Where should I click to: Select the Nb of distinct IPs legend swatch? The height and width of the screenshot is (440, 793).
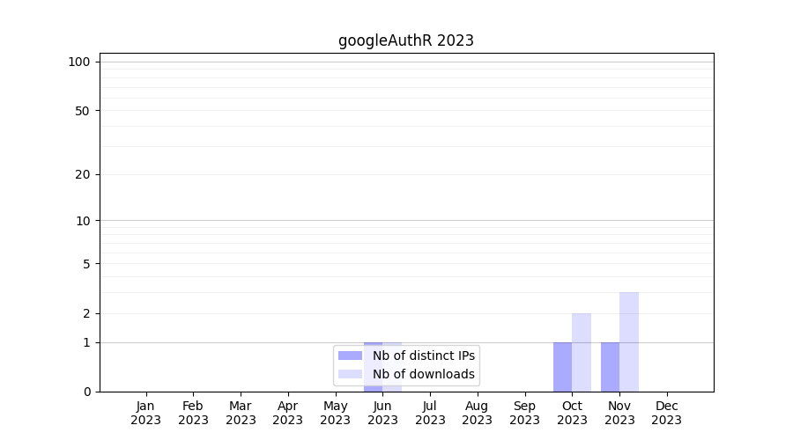(x=350, y=356)
